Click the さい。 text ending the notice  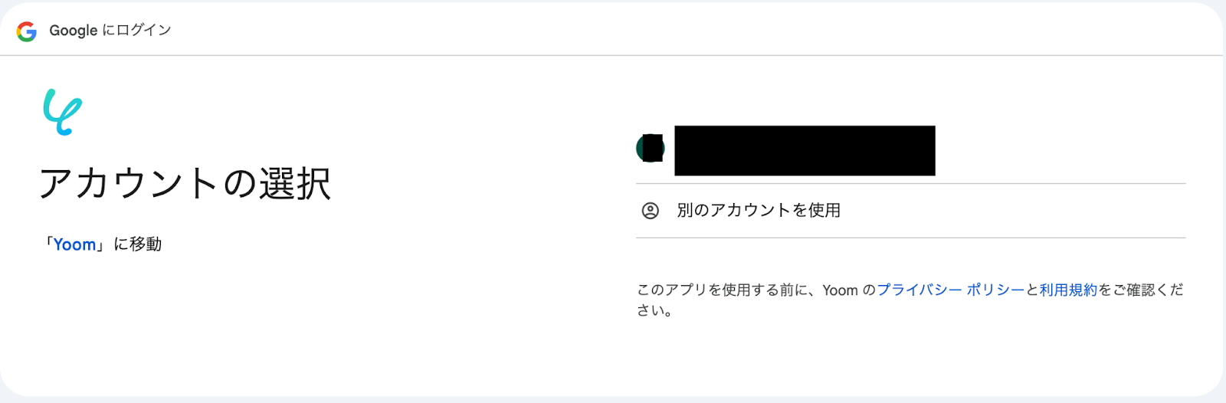[655, 310]
